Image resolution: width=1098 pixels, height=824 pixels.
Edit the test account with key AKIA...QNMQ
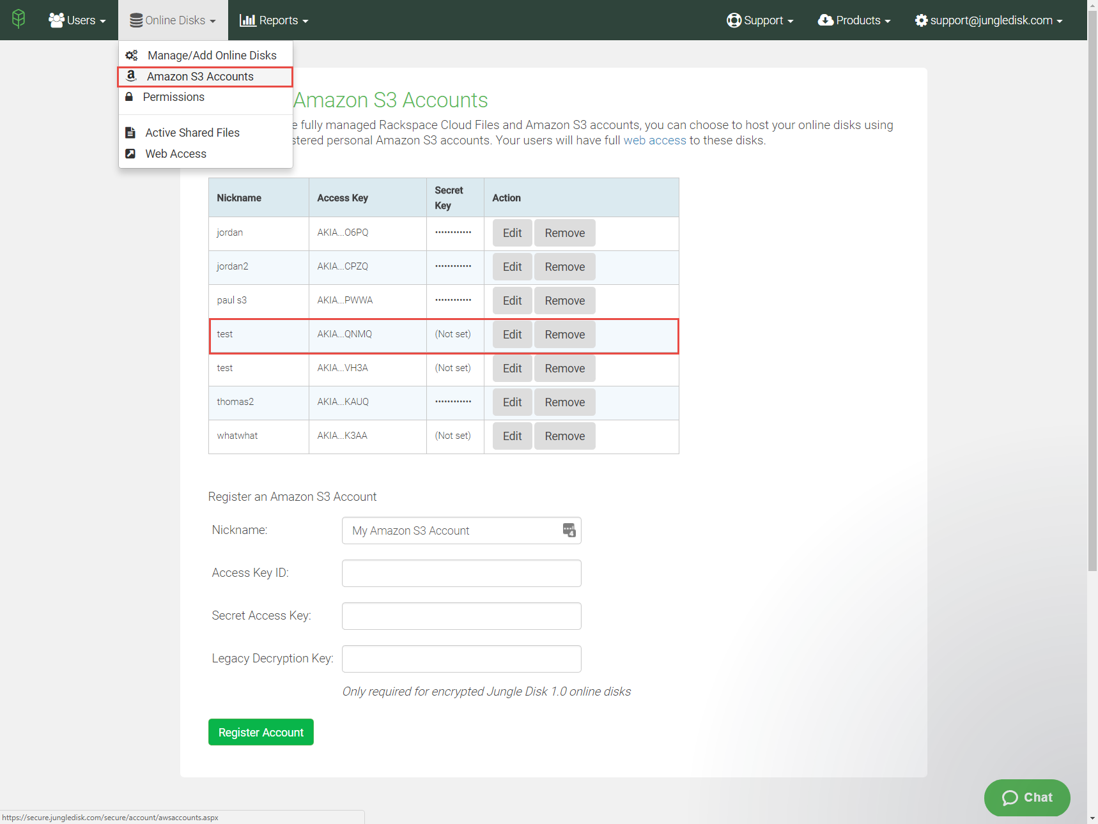coord(513,335)
